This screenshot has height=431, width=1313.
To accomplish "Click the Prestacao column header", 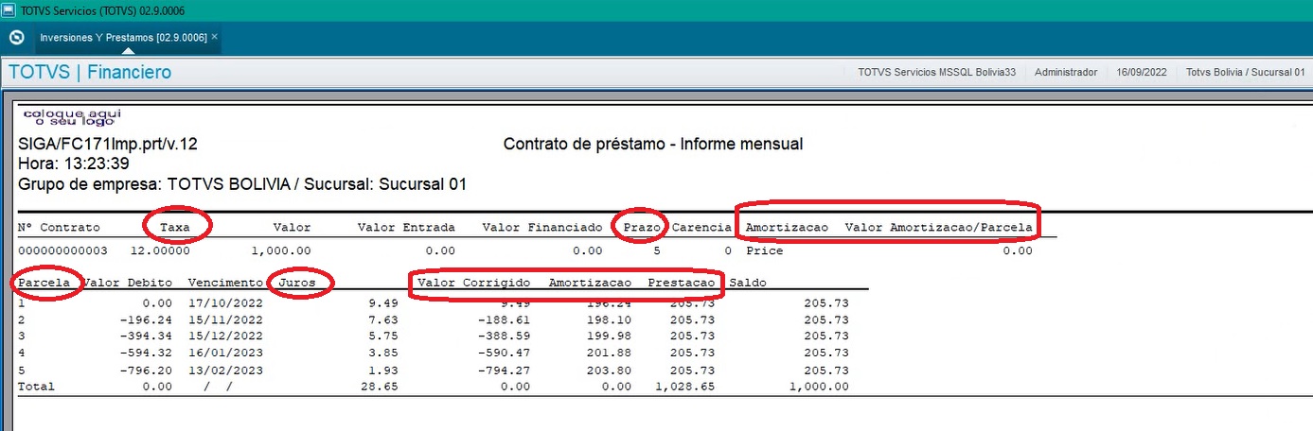I will coord(682,283).
